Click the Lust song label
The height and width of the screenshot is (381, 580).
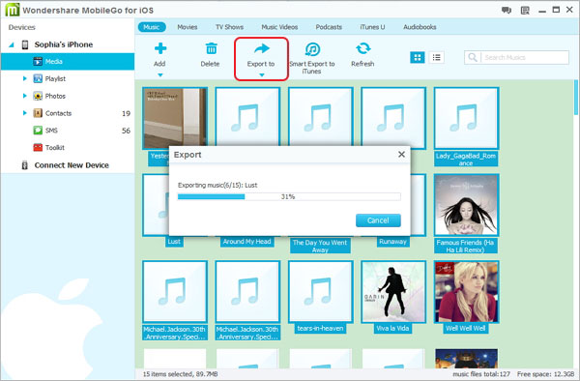pos(174,242)
